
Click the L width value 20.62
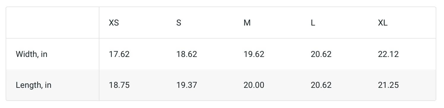pos(321,54)
